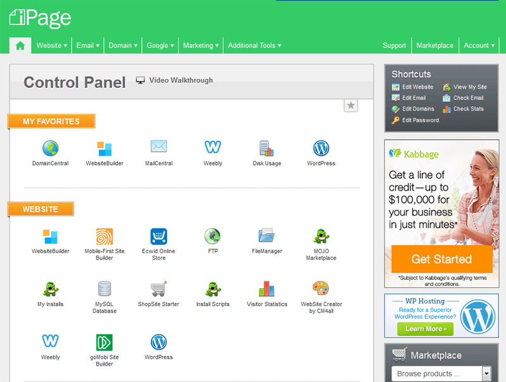Click Edit Website shortcut

tap(412, 87)
